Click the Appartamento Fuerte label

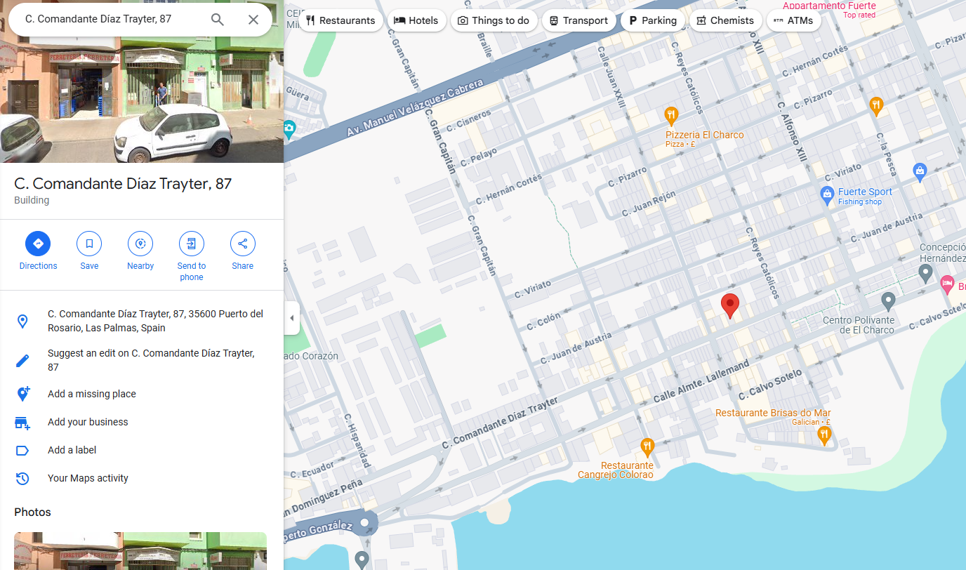[x=829, y=6]
